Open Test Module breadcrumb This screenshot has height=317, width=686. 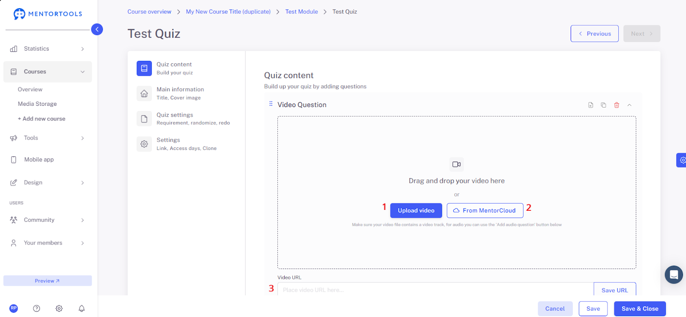point(301,12)
